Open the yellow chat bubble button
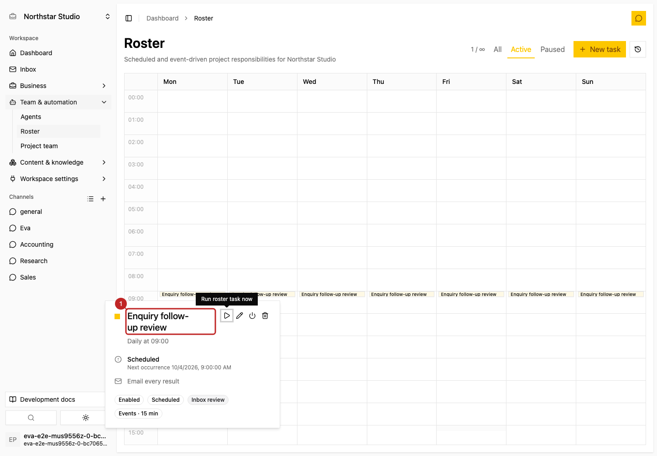 639,18
